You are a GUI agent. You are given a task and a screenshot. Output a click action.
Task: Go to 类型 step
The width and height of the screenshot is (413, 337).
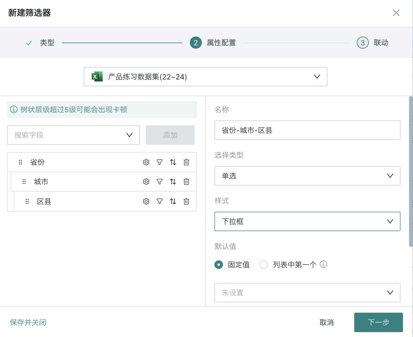(x=40, y=43)
